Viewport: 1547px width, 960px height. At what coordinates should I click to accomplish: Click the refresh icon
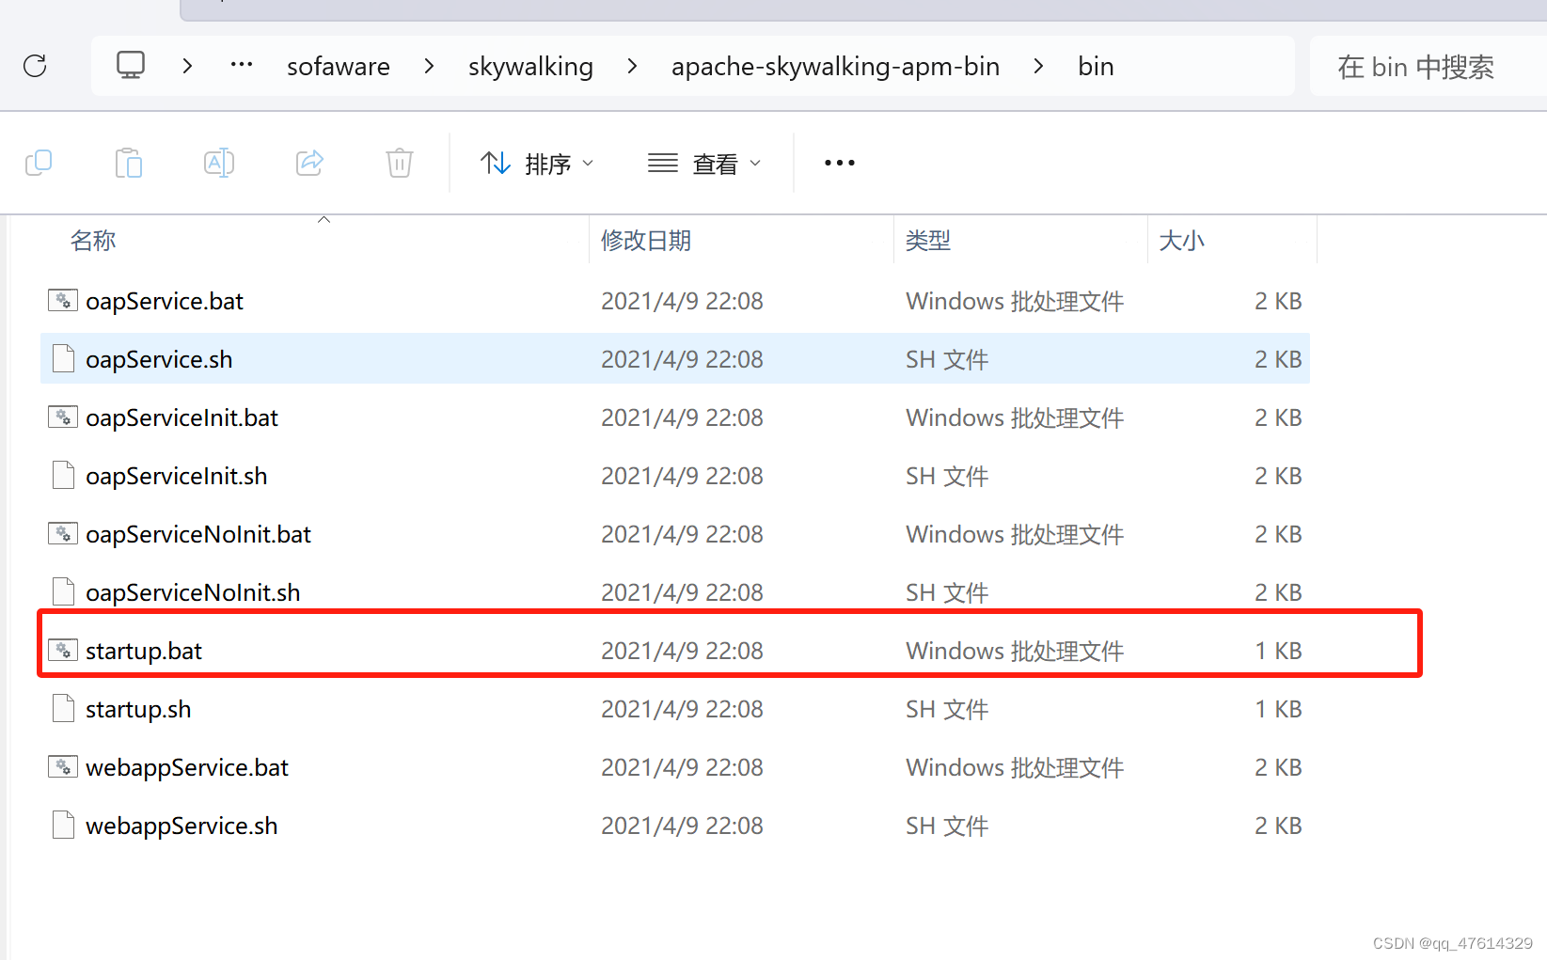pyautogui.click(x=35, y=66)
